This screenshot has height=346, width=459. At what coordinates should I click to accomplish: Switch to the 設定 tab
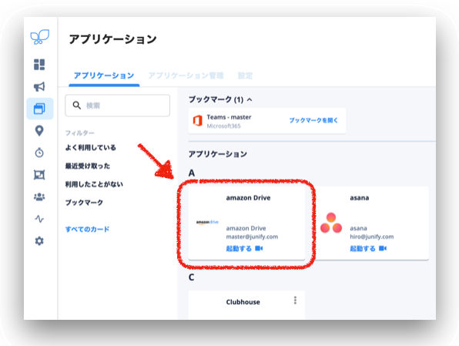(x=246, y=76)
